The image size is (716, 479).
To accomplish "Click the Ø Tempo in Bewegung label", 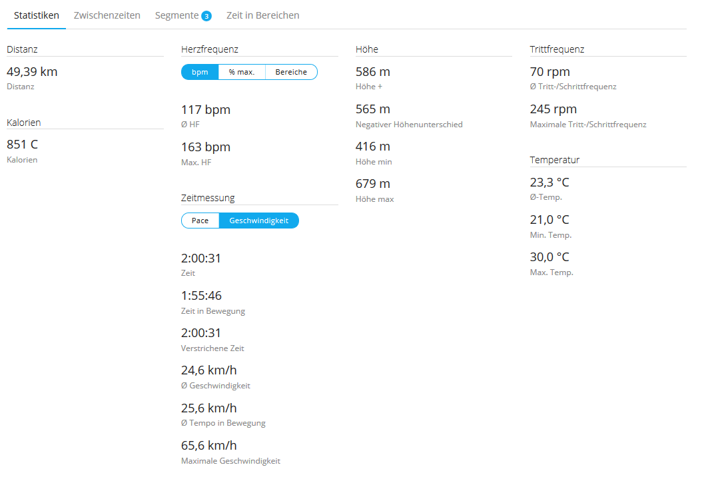I will pyautogui.click(x=223, y=423).
